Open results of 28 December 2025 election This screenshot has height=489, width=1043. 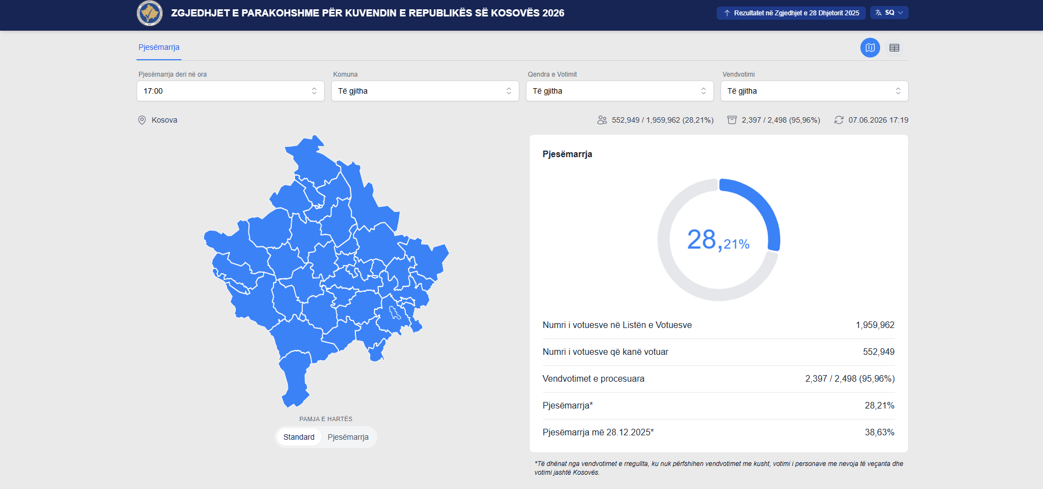coord(791,13)
